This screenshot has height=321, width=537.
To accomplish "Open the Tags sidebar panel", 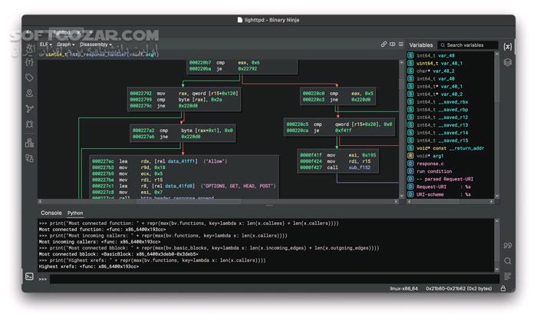I will point(29,78).
